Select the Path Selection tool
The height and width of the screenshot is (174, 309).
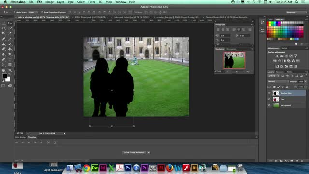point(3,65)
